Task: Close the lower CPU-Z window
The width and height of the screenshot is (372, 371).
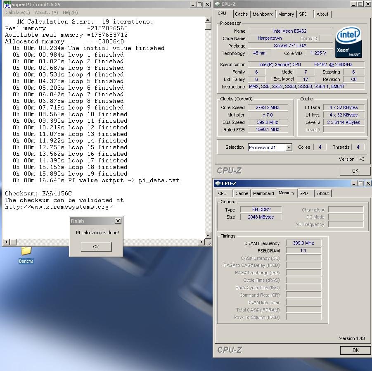Action: click(368, 183)
